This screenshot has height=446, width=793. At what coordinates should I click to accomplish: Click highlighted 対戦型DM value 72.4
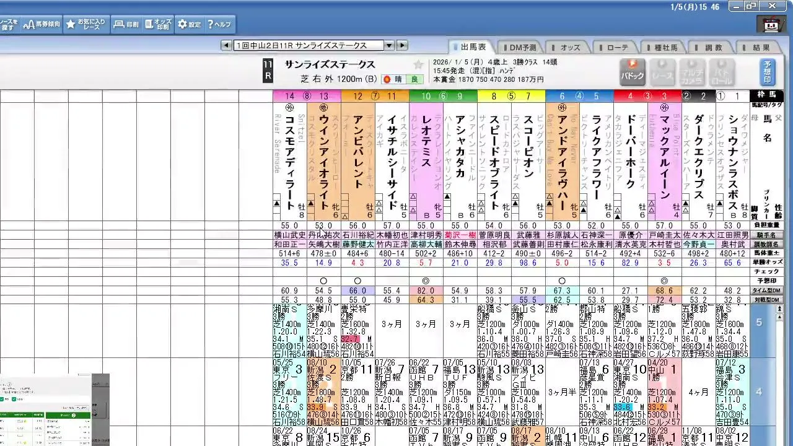(x=665, y=300)
